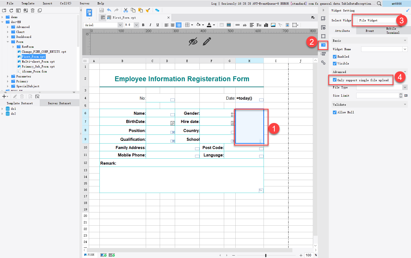
Task: Center-align the cell content
Action: 172,25
